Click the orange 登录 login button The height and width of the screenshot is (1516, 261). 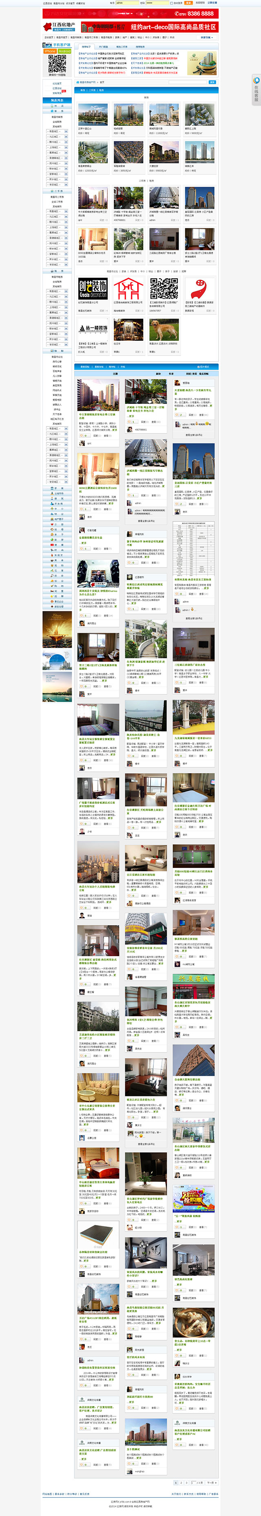pos(189,3)
